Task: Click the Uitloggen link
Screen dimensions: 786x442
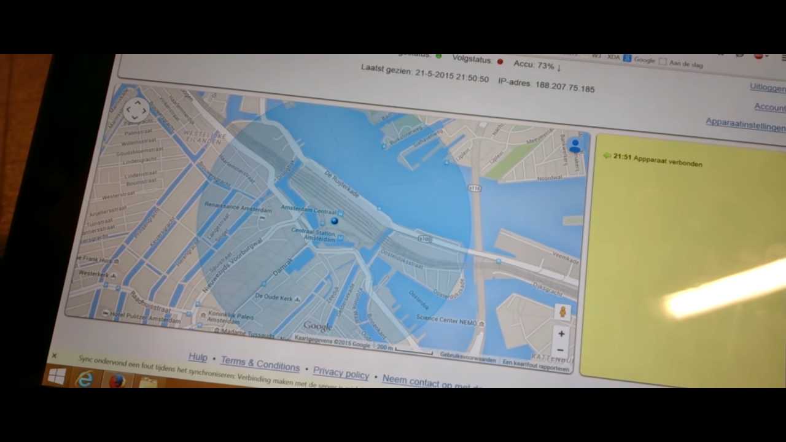Action: click(x=767, y=87)
